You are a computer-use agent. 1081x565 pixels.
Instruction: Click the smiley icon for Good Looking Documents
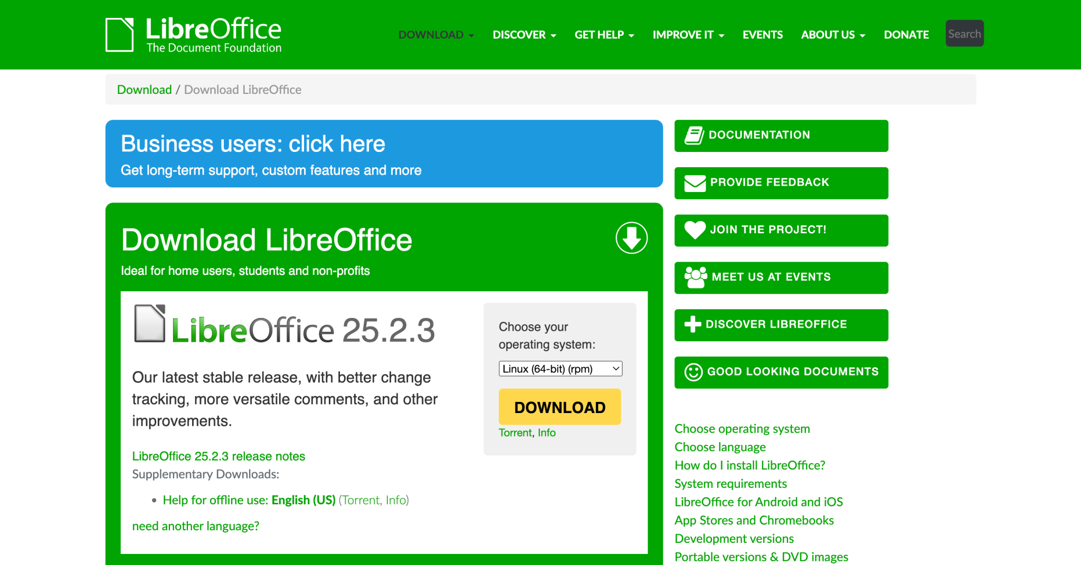(x=693, y=371)
